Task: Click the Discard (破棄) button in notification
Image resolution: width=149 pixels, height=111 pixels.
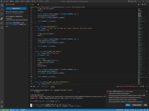Action: pyautogui.click(x=145, y=105)
